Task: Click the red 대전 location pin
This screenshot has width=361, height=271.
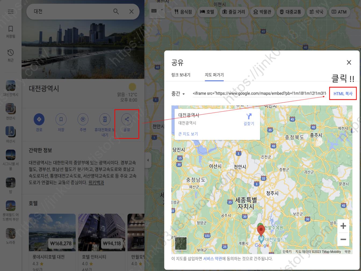Action: (x=261, y=231)
